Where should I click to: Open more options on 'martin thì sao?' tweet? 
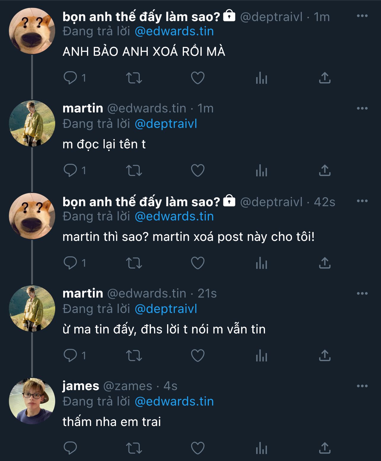coord(362,201)
